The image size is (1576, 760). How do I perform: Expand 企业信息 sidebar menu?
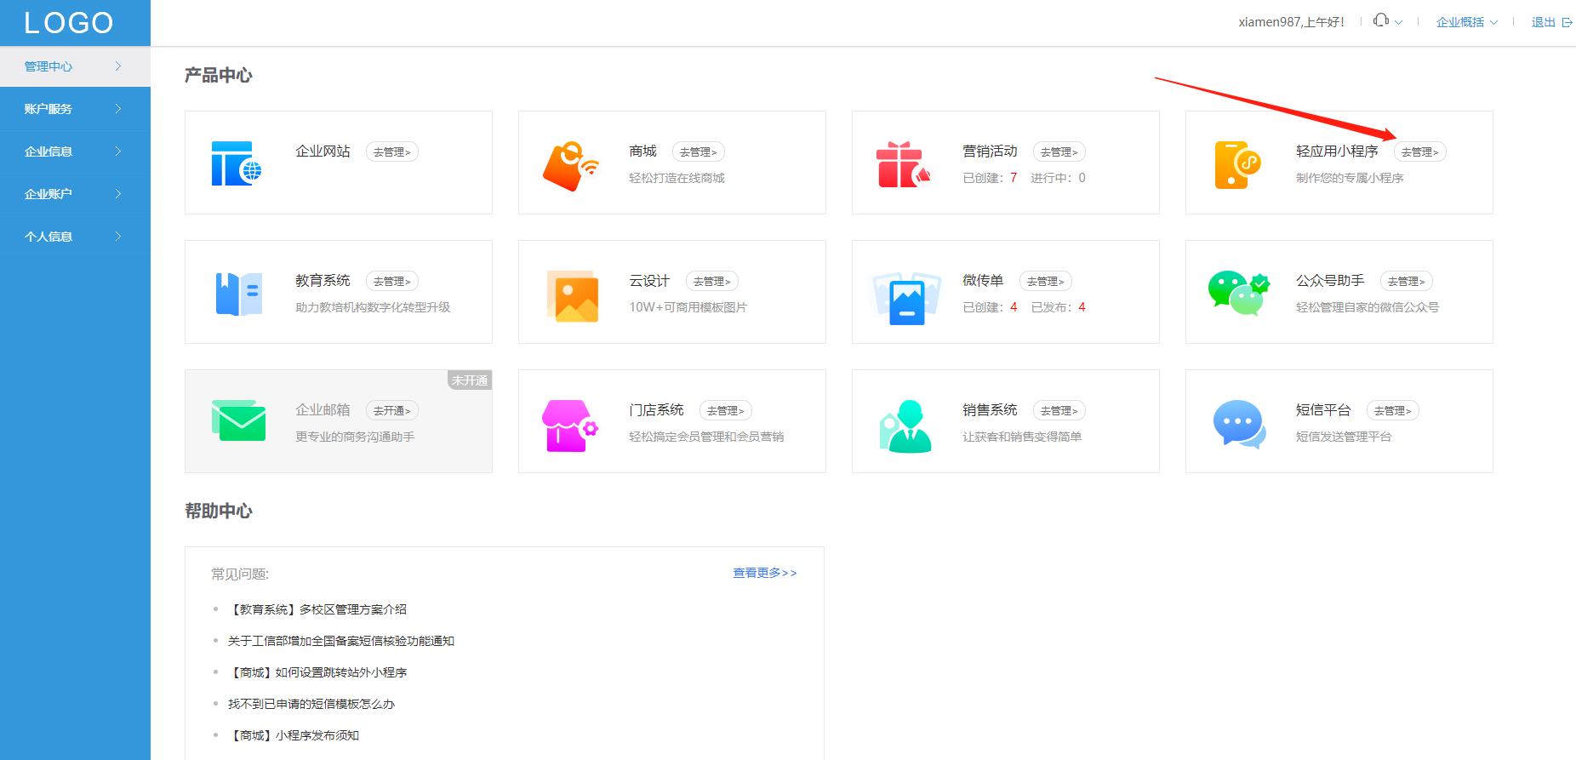[73, 151]
